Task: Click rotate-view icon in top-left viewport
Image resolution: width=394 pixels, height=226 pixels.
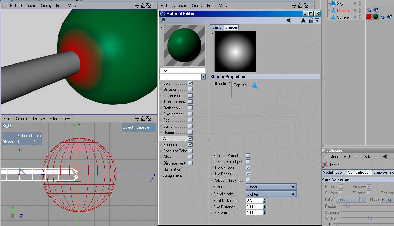Action: click(149, 5)
